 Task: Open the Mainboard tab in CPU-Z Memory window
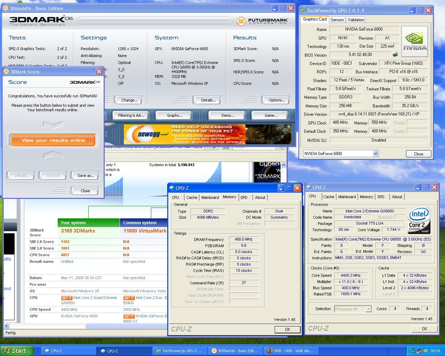pyautogui.click(x=210, y=197)
